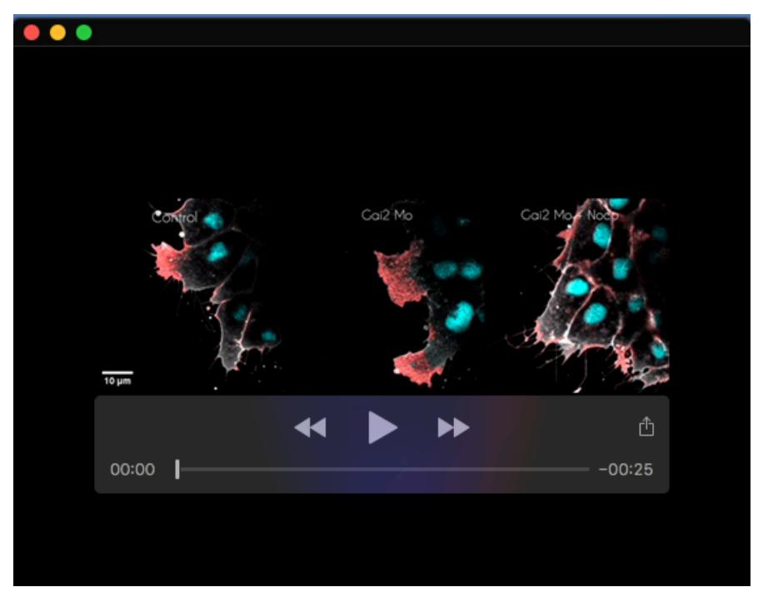The height and width of the screenshot is (597, 763).
Task: Jump to the middle of the scrubber track
Action: [x=383, y=470]
